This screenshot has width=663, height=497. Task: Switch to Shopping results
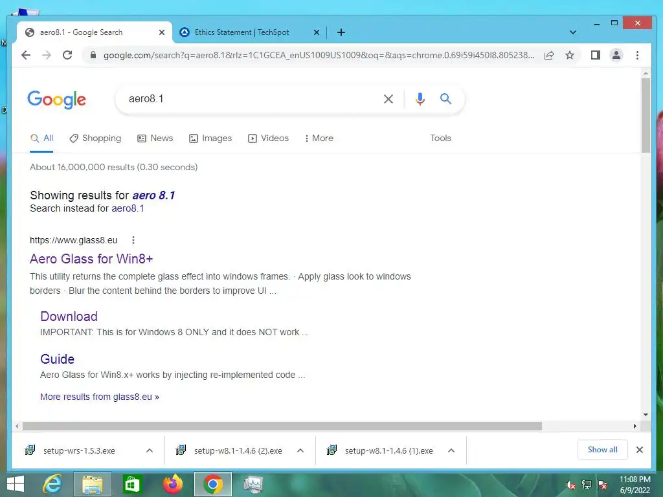(x=95, y=138)
